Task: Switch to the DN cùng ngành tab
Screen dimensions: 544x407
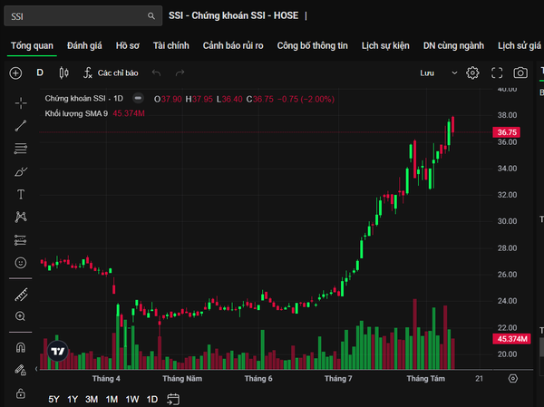Action: tap(453, 46)
